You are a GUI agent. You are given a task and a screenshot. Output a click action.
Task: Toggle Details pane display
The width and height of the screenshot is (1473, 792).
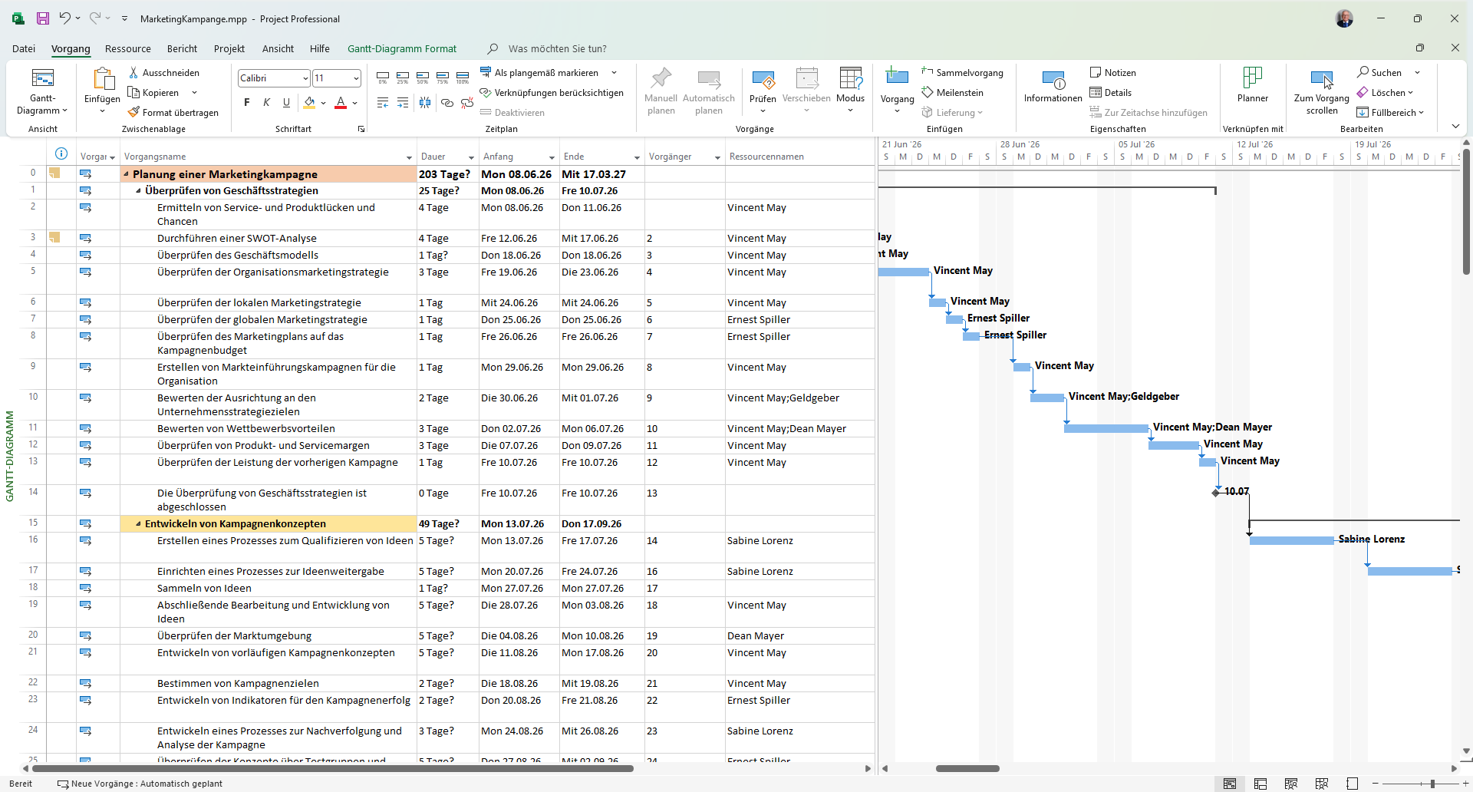[1110, 92]
